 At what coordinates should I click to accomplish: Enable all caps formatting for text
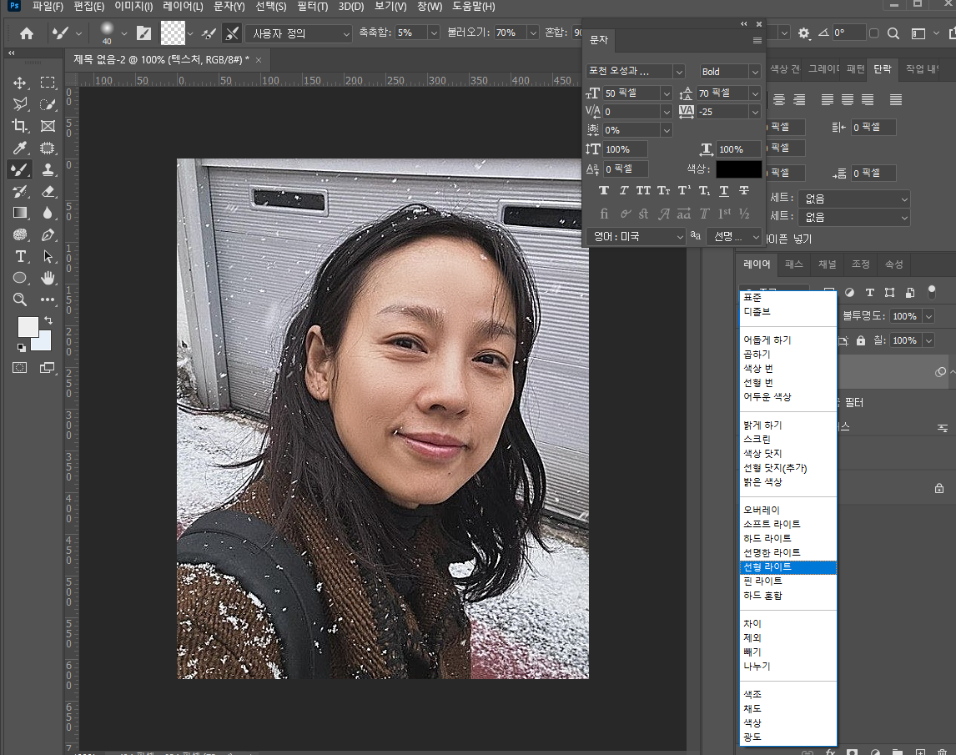[x=642, y=190]
